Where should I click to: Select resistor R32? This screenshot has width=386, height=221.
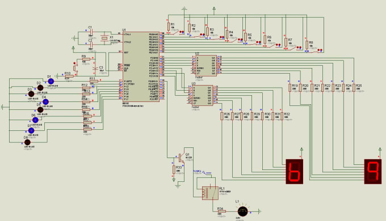(282, 116)
